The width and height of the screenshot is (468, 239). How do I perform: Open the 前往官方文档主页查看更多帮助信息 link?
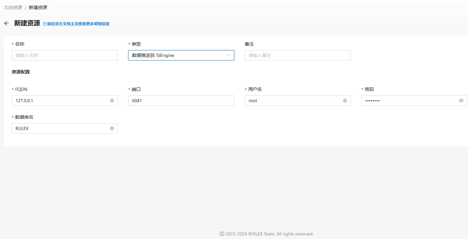coord(78,24)
